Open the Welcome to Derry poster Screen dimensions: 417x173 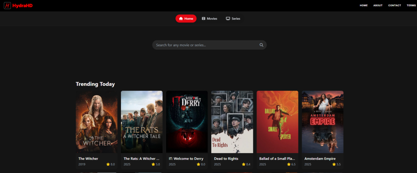[x=187, y=122]
